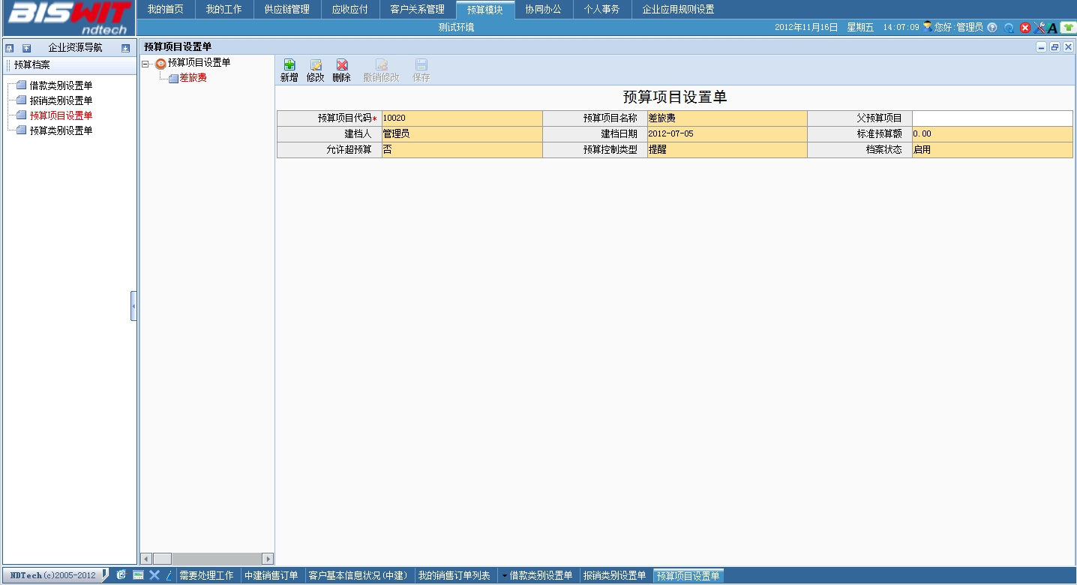Switch to the 中建销售订单 bottom tab
This screenshot has height=585, width=1077.
[x=271, y=575]
